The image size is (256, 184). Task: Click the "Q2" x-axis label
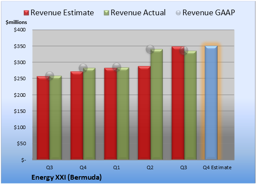pos(150,167)
